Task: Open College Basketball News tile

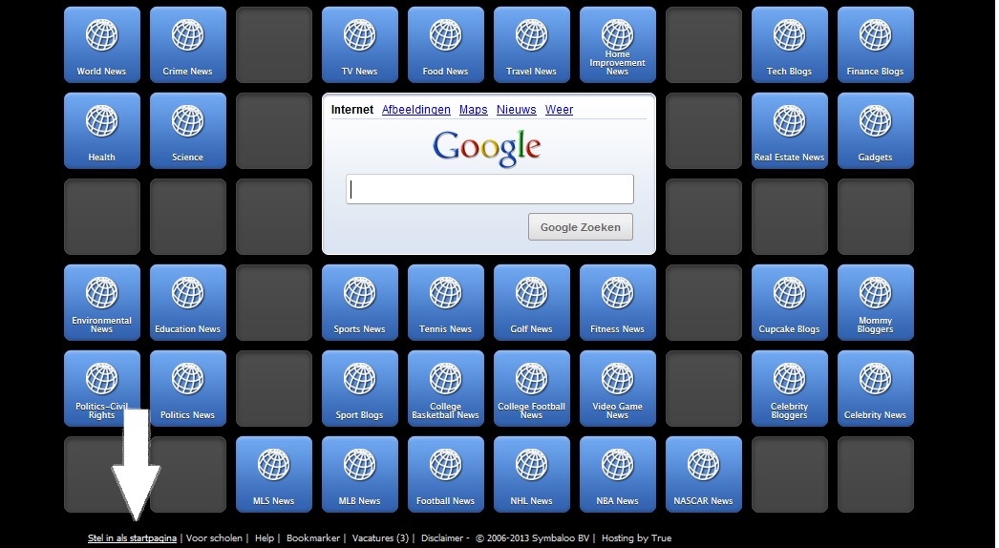Action: click(x=446, y=389)
